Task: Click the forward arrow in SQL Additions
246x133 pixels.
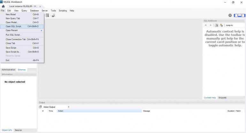Action: point(211,25)
